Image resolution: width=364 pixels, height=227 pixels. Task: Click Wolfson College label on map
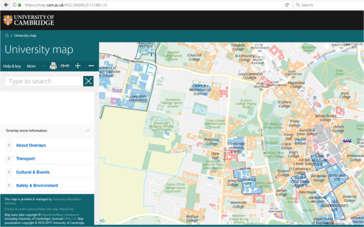[x=192, y=219]
